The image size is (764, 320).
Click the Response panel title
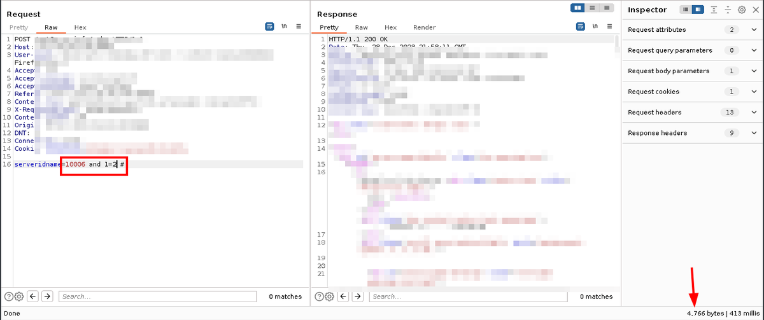[337, 14]
